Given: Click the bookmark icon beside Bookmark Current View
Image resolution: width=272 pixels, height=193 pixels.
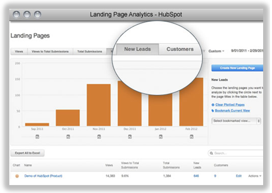Looking at the screenshot, I should [x=213, y=111].
